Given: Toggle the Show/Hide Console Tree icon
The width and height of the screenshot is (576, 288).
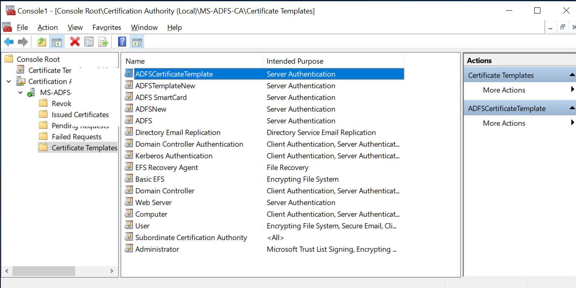Looking at the screenshot, I should [x=56, y=41].
